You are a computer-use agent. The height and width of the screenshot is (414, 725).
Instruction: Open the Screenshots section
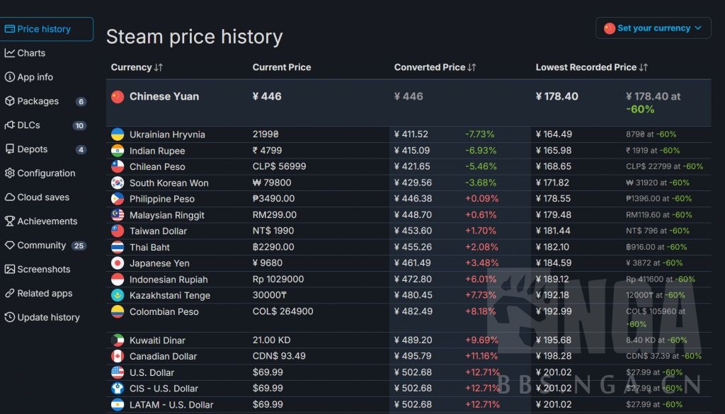[x=43, y=270]
